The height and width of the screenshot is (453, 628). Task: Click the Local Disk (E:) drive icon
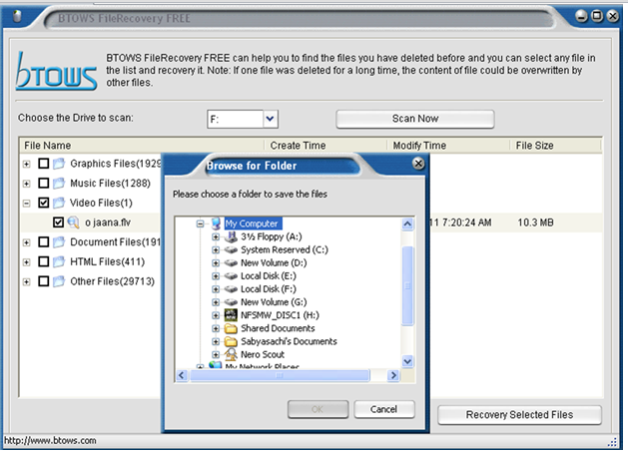(x=231, y=276)
